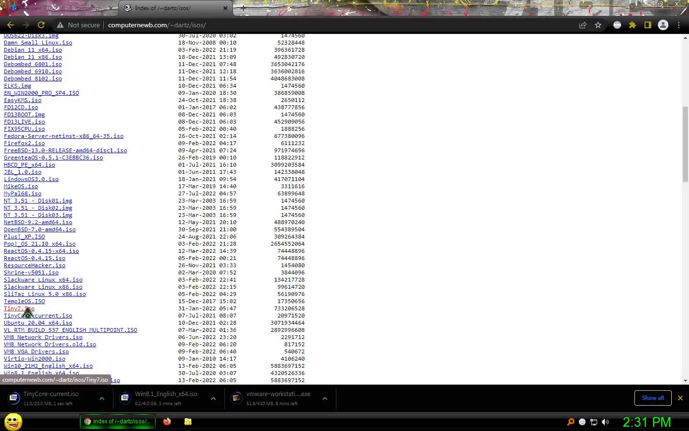
Task: Click the date 15-Dec-2017 15:02
Action: 207,301
